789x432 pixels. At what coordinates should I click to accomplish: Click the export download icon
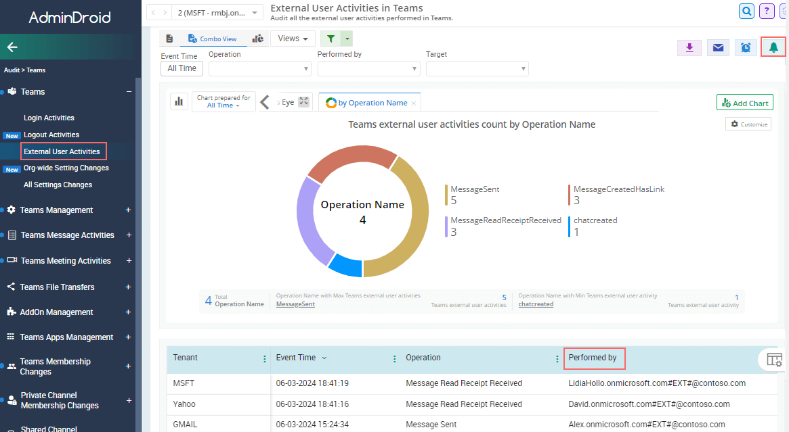[x=689, y=47]
